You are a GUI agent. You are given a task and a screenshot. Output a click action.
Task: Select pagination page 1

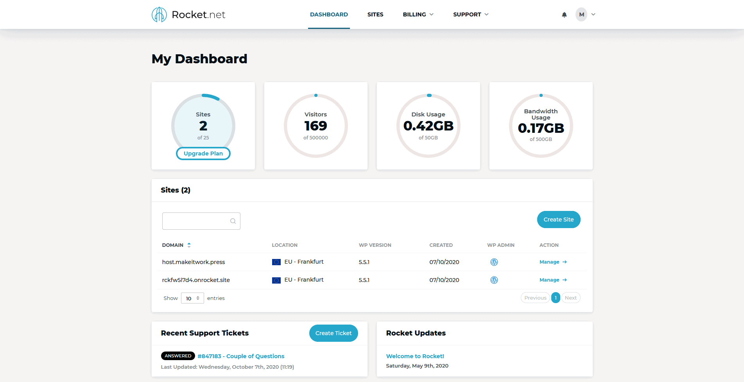[x=556, y=298]
